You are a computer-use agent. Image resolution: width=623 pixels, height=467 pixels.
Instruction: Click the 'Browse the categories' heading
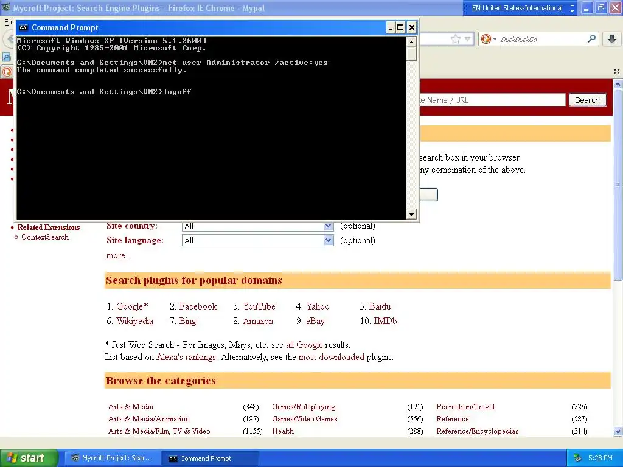(161, 381)
